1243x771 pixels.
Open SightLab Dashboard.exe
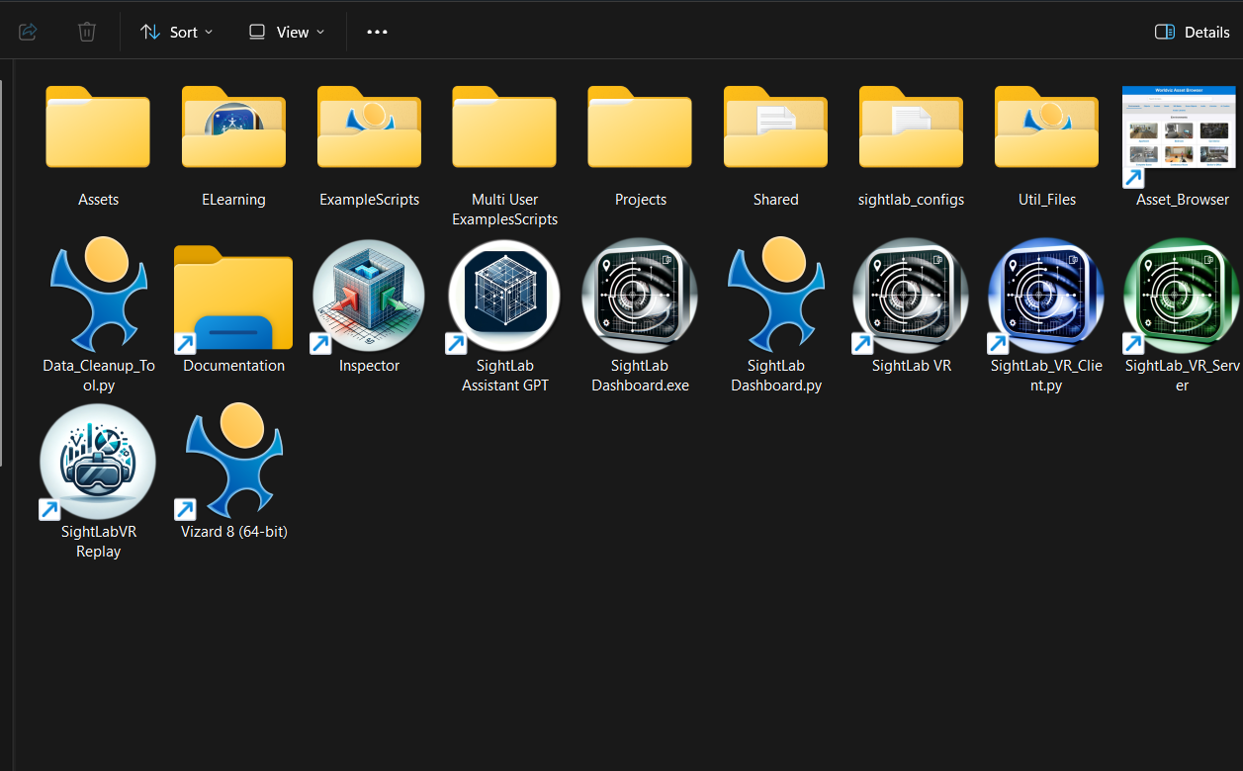pyautogui.click(x=640, y=297)
